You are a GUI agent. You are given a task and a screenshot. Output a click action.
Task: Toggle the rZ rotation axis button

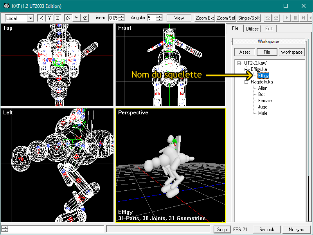(x=85, y=18)
